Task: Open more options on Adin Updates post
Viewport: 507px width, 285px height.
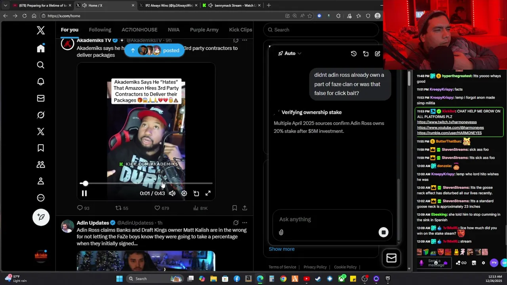Action: (245, 223)
